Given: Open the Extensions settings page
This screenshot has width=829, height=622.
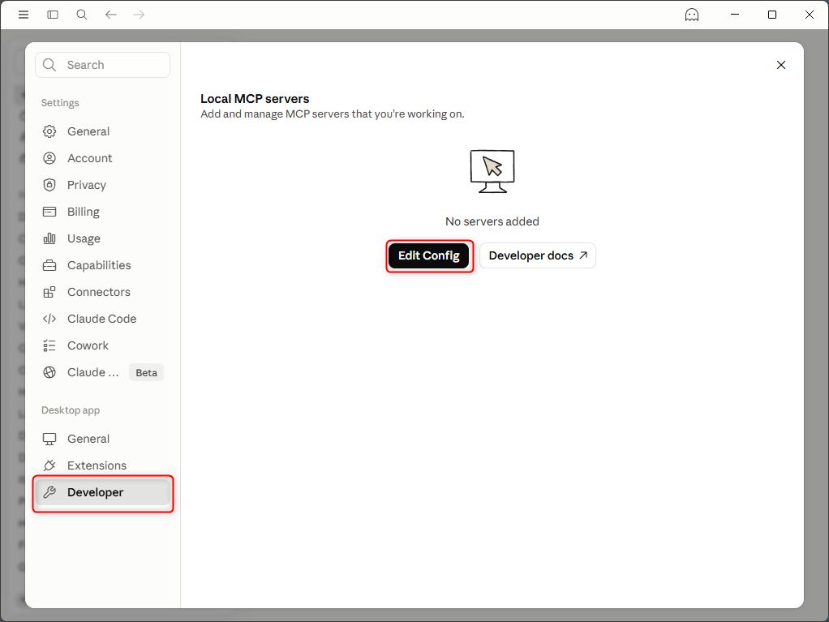Looking at the screenshot, I should (102, 465).
